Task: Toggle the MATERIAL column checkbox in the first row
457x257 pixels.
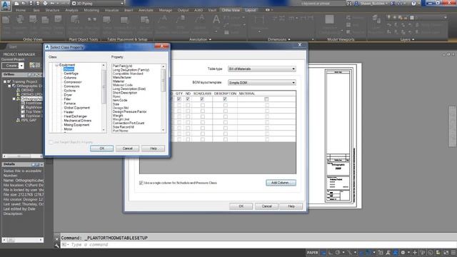Action: pos(266,99)
